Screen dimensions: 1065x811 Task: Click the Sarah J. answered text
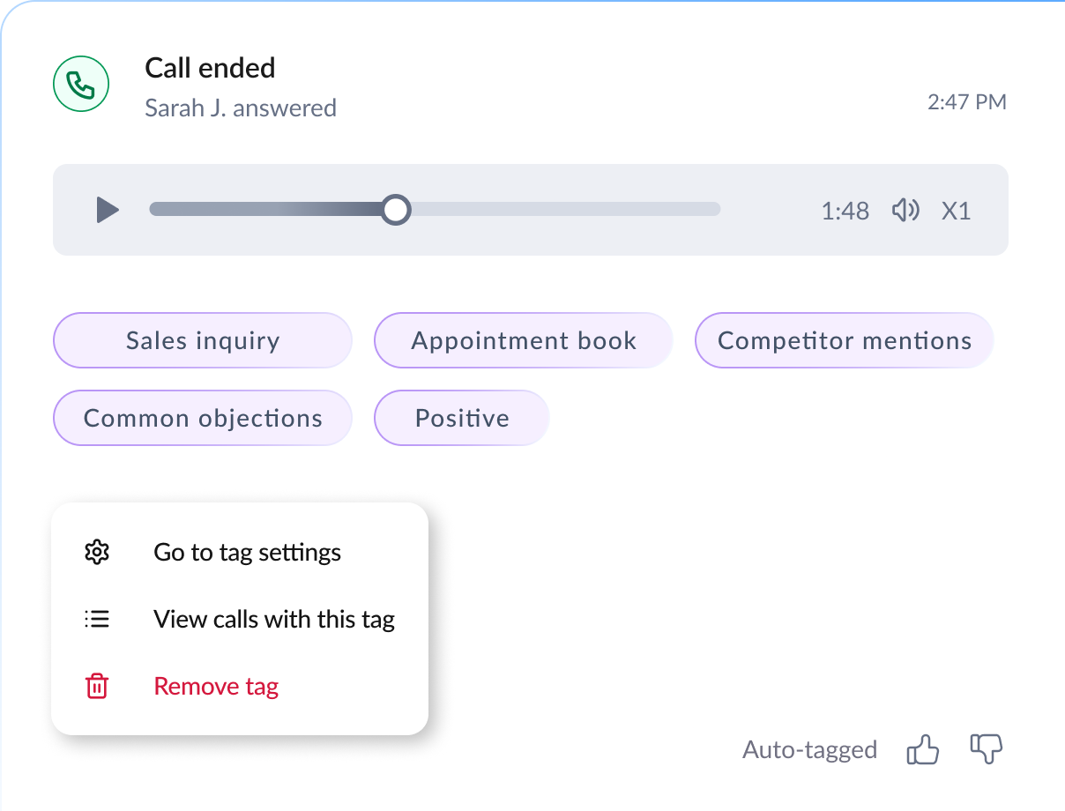[x=241, y=108]
